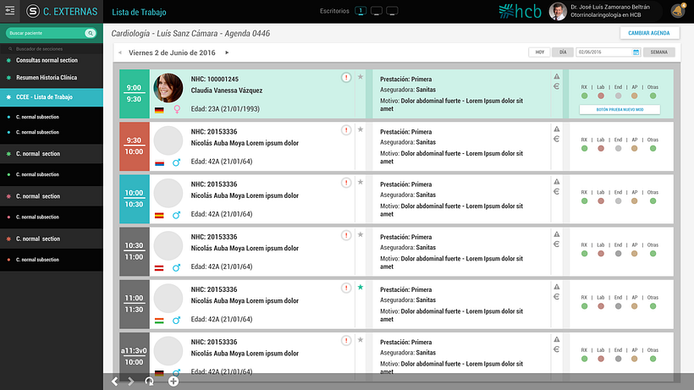This screenshot has width=694, height=390.
Task: Click the euro icon on 11:00-11:30 row
Action: coord(556,297)
